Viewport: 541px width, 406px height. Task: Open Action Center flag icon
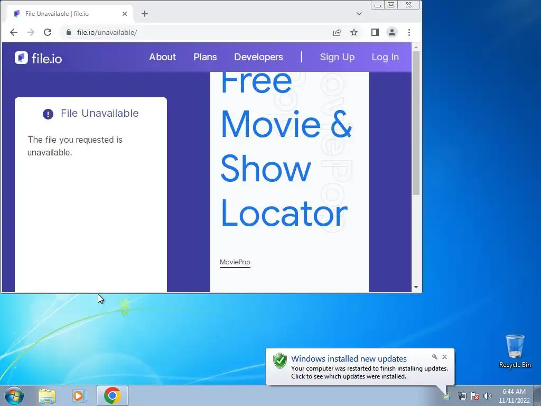(x=475, y=396)
